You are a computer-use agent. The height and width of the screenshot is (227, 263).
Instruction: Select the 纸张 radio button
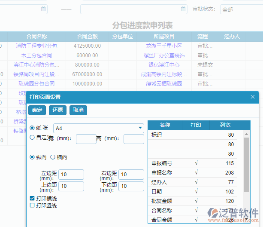coord(32,128)
